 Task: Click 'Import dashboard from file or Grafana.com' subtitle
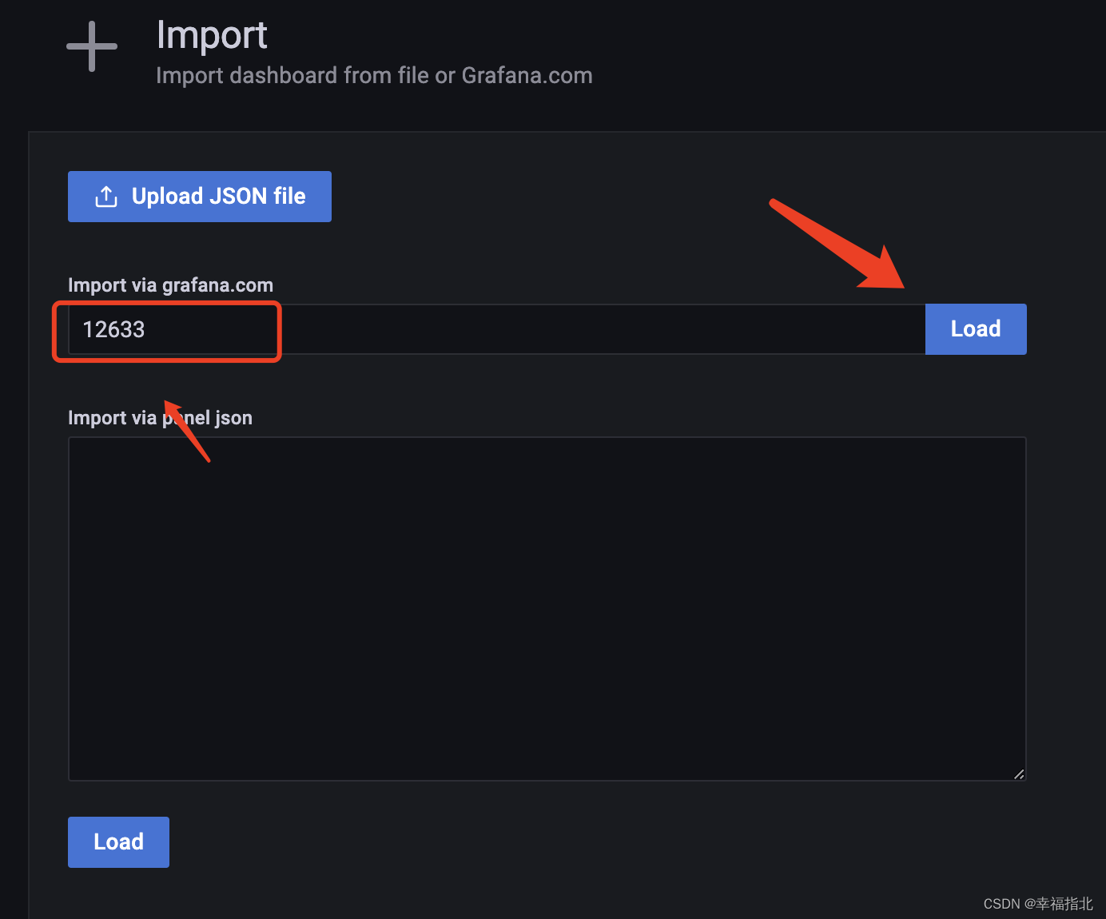point(374,75)
